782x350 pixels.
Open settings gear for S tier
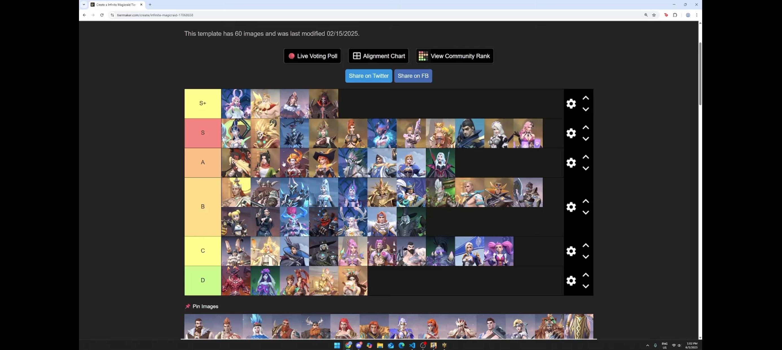[571, 133]
